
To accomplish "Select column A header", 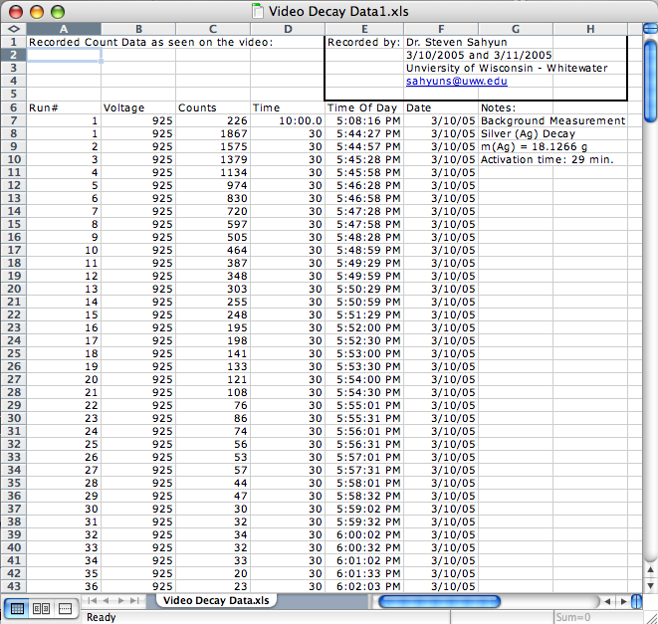I will tap(64, 29).
